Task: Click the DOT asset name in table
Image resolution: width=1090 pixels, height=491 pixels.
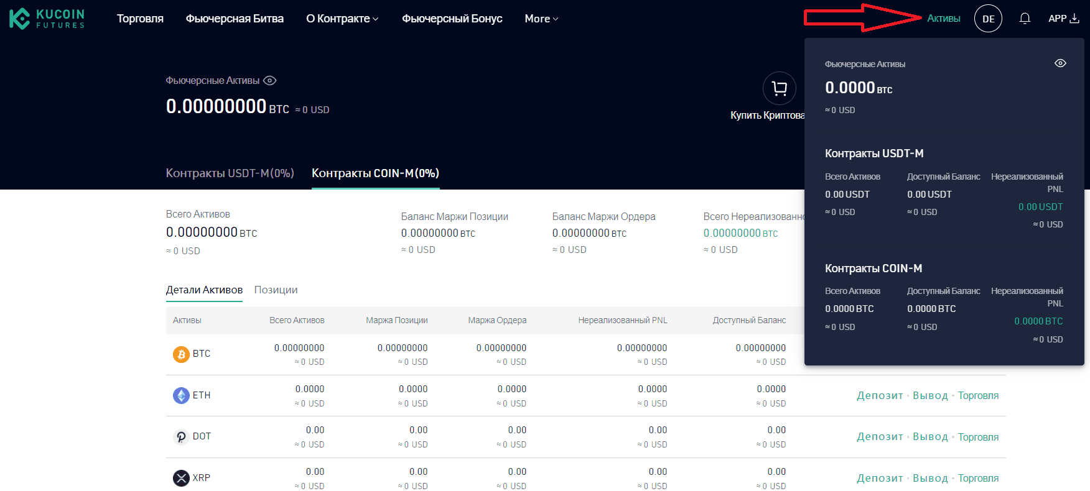Action: pos(202,436)
